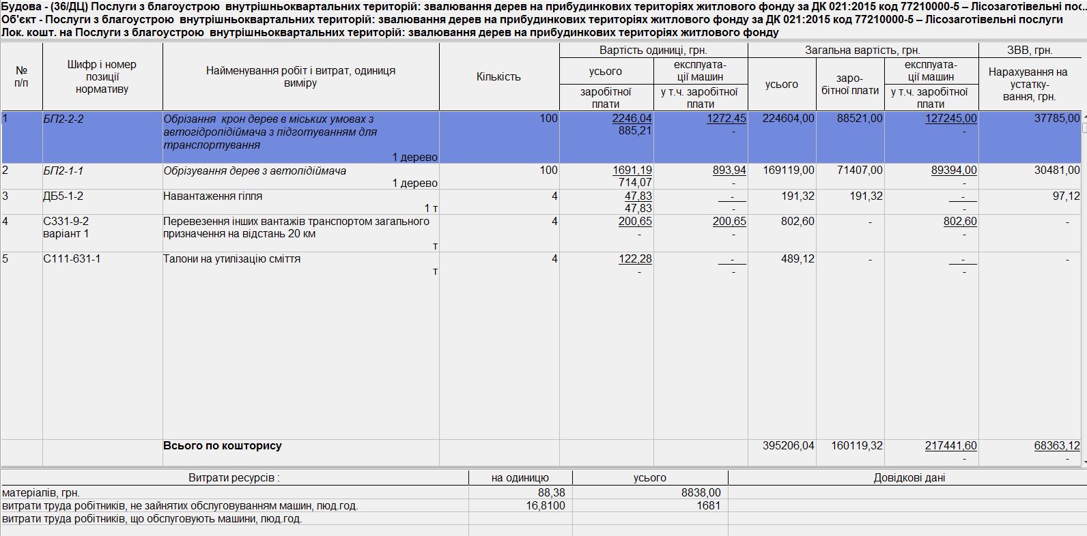Select the С111-631-1 code cell
This screenshot has height=536, width=1087.
pos(72,259)
